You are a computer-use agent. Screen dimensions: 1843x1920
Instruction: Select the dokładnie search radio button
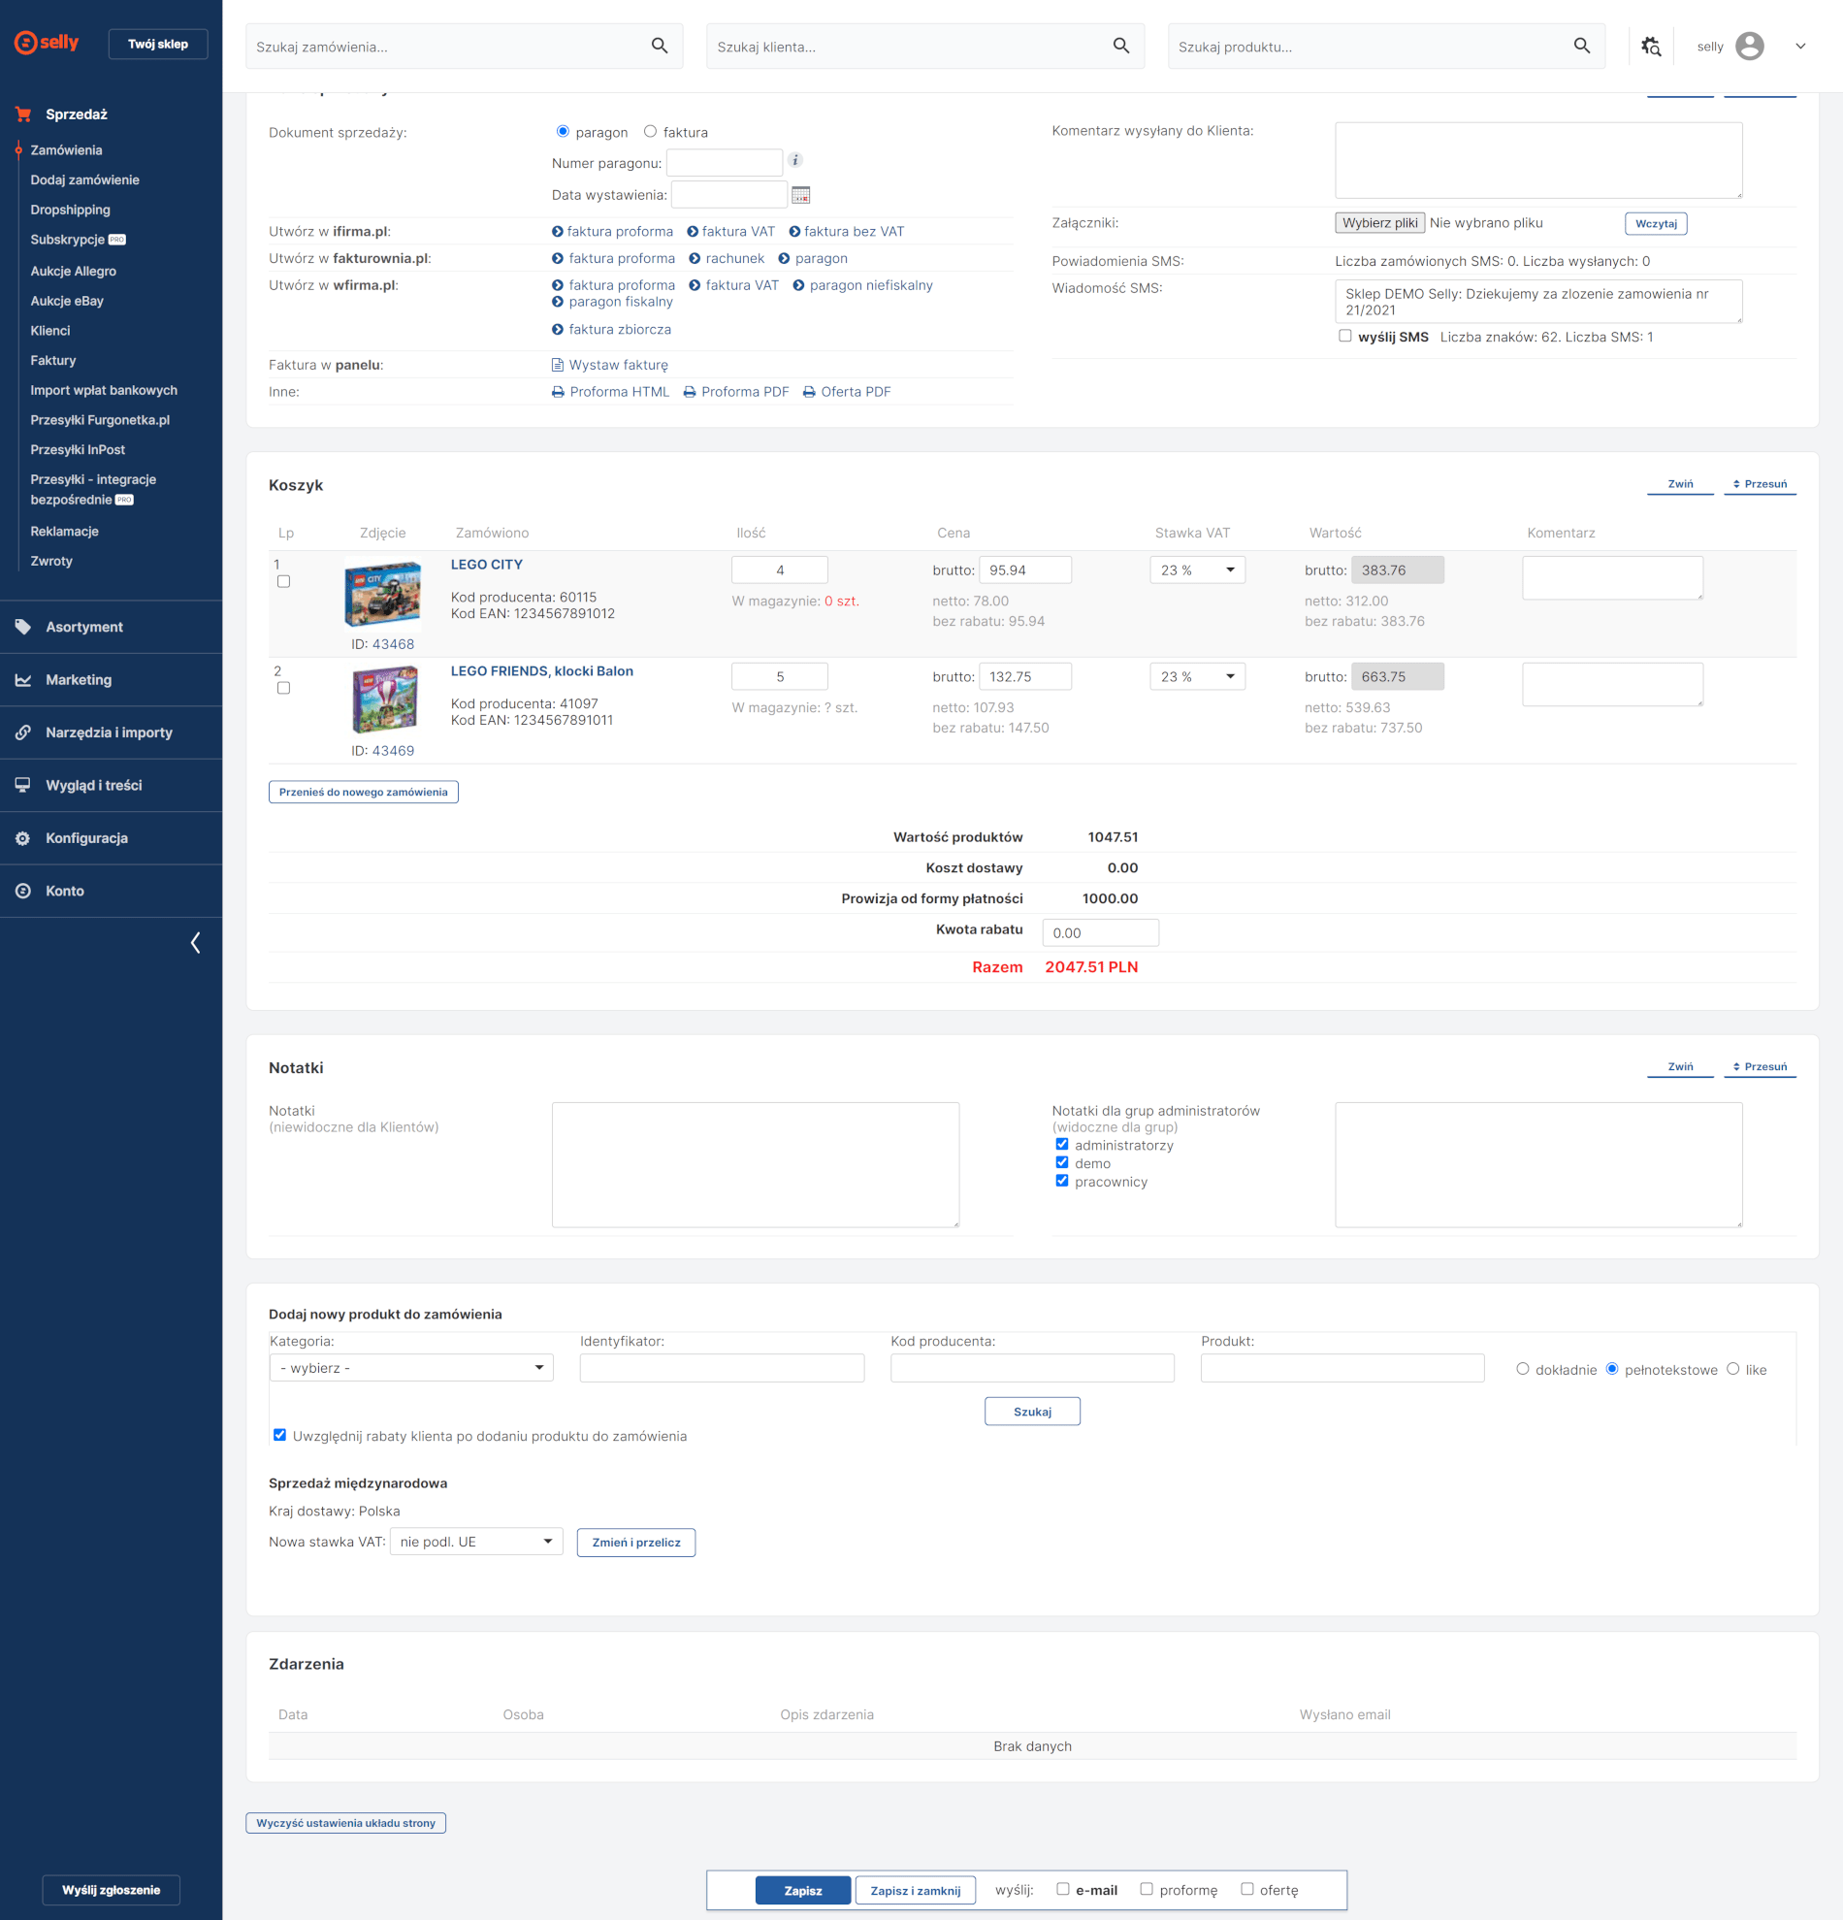[x=1523, y=1370]
